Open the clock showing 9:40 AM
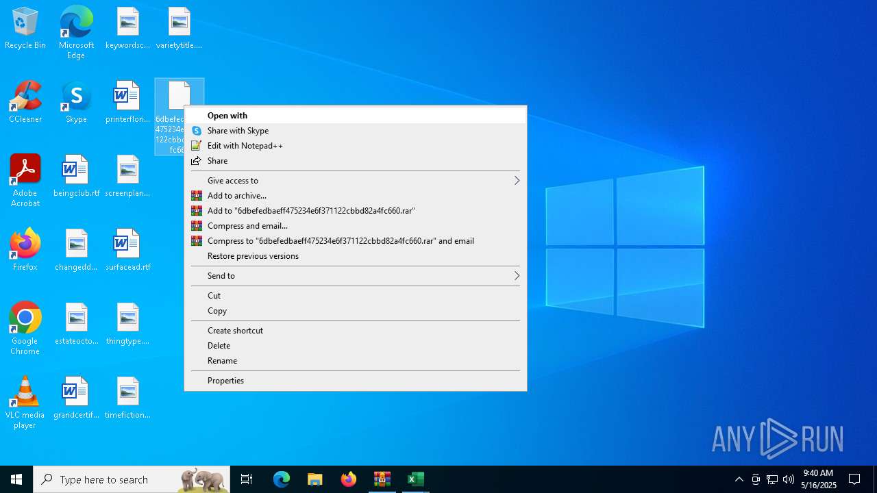877x493 pixels. pyautogui.click(x=819, y=479)
